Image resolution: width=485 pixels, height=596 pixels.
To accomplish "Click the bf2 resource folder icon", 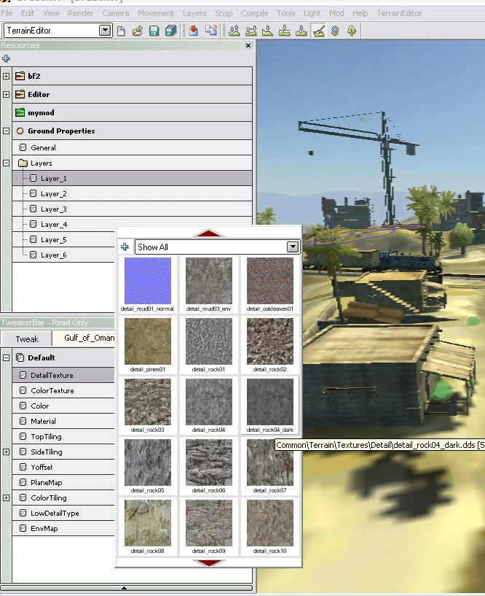I will [x=20, y=76].
